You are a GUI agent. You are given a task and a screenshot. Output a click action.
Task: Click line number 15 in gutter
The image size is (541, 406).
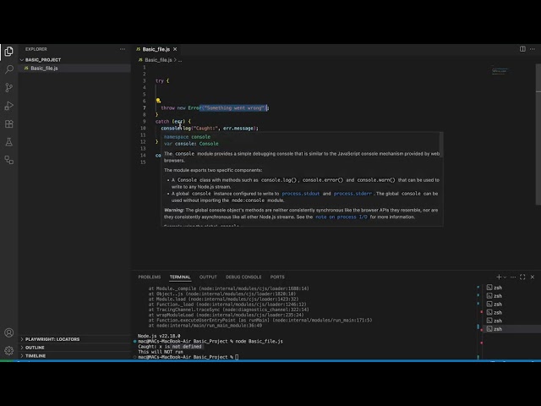pos(143,162)
